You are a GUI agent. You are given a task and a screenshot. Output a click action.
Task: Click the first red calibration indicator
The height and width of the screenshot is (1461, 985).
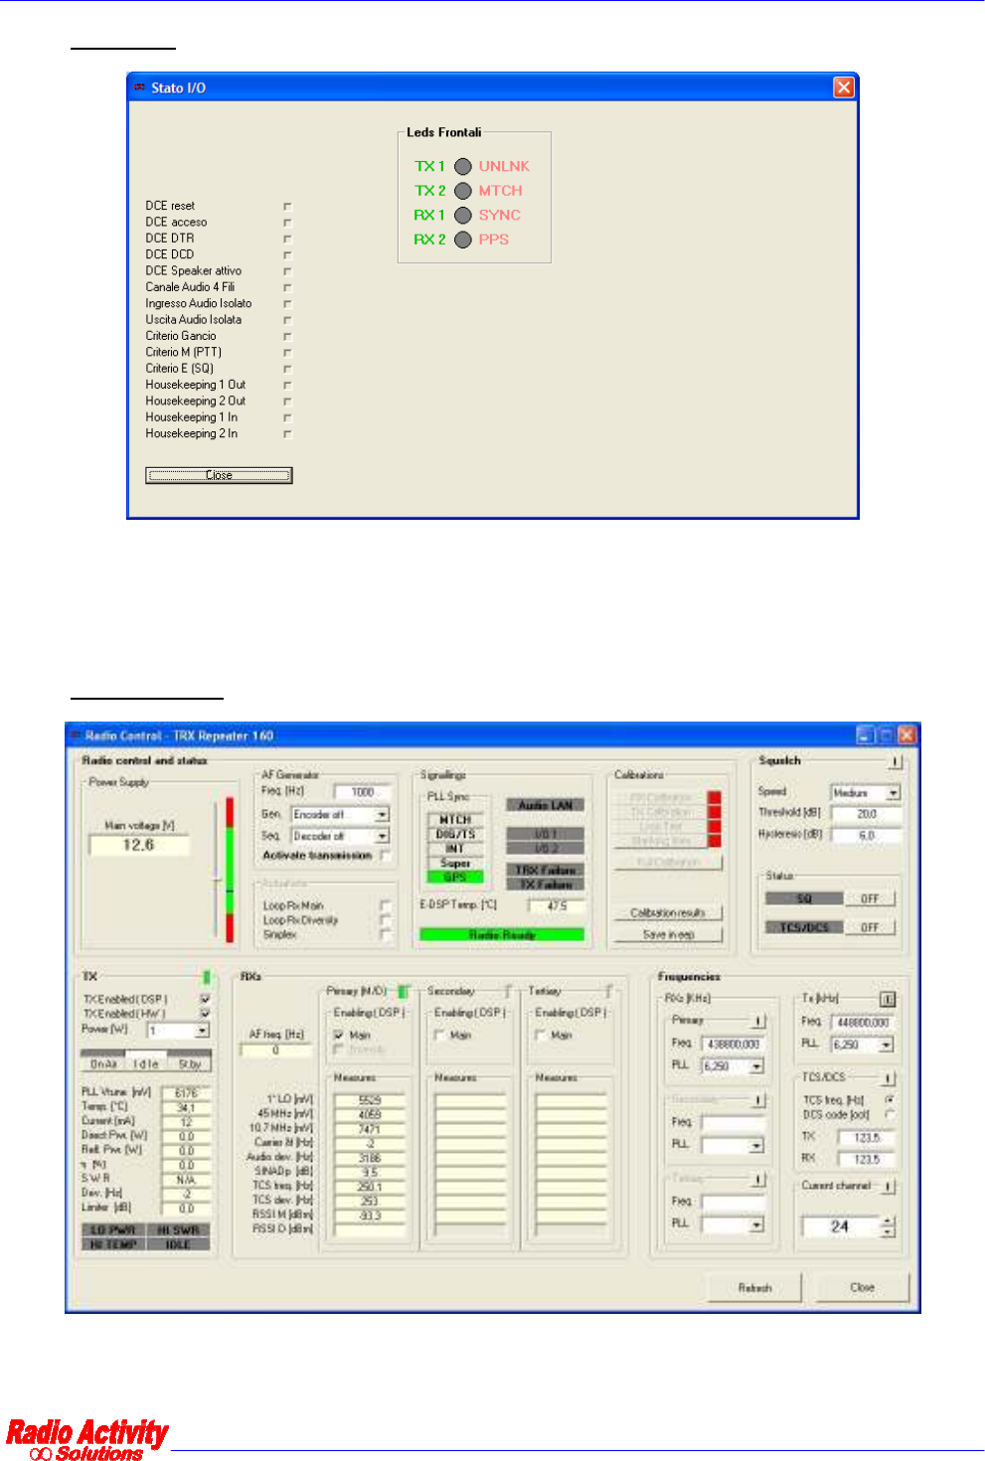pyautogui.click(x=714, y=797)
